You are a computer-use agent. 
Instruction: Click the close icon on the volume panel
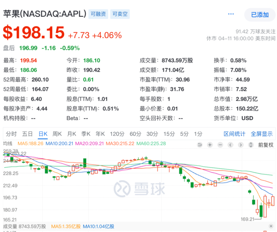(x=272, y=227)
